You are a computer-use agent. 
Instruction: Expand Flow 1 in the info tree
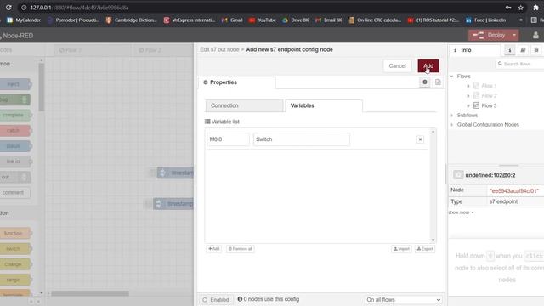tap(468, 86)
